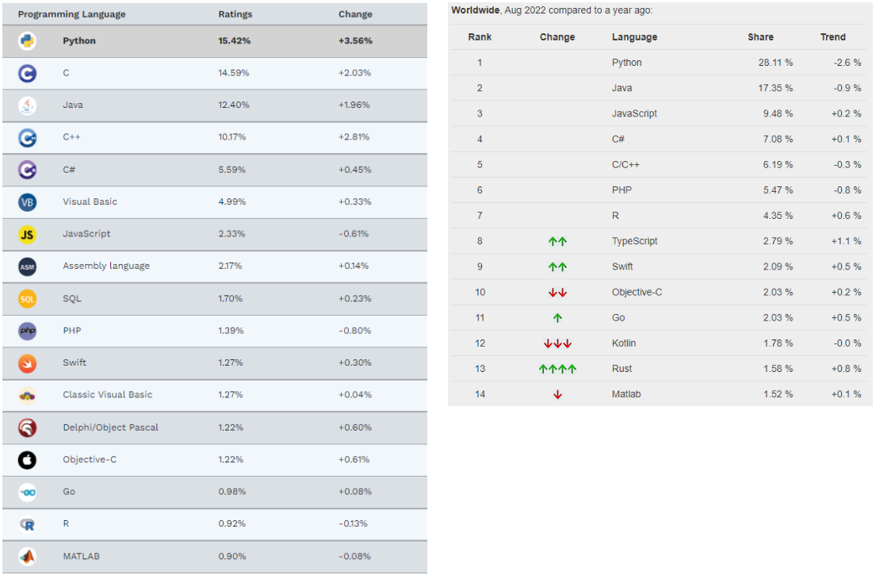Click the Trend column header
The image size is (876, 575).
click(833, 37)
